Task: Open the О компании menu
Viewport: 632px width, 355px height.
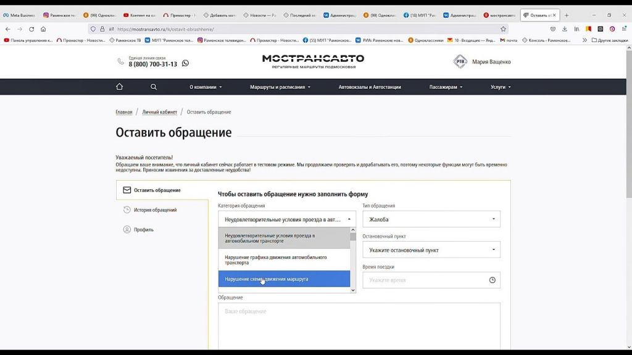Action: point(205,87)
